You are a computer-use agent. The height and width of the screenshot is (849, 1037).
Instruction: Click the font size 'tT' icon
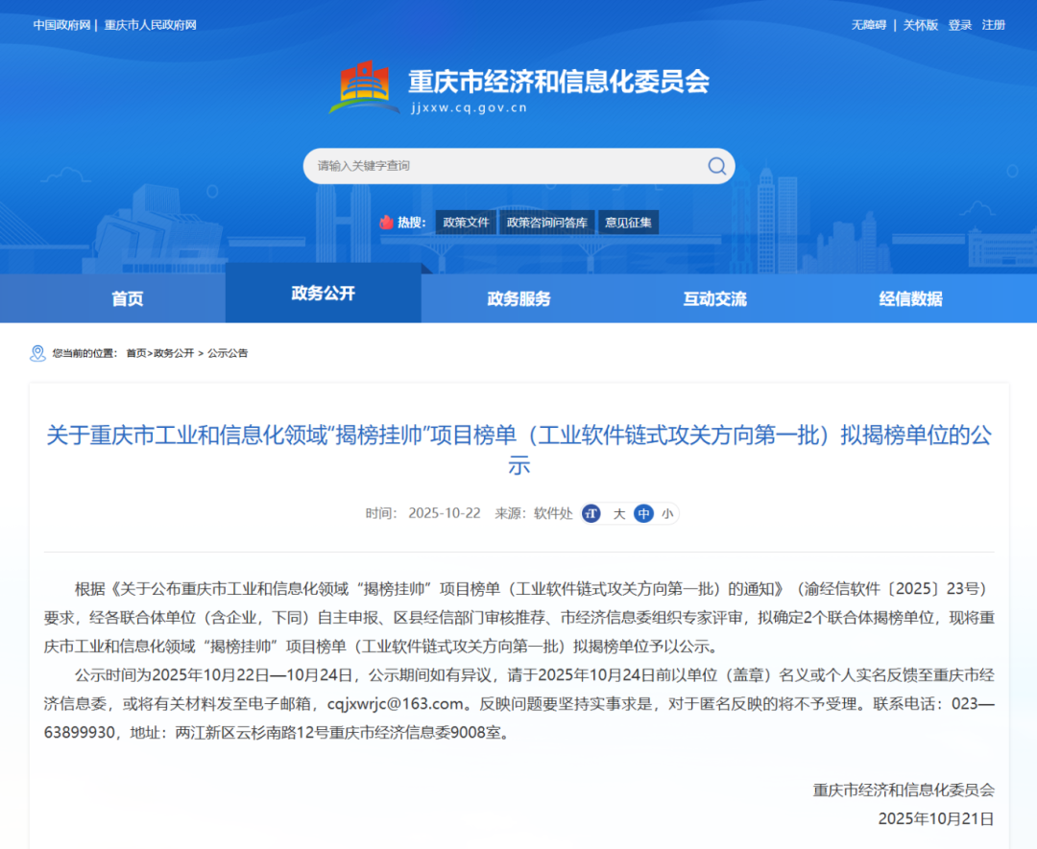591,514
